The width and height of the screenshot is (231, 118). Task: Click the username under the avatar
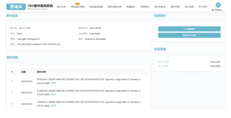click(217, 10)
